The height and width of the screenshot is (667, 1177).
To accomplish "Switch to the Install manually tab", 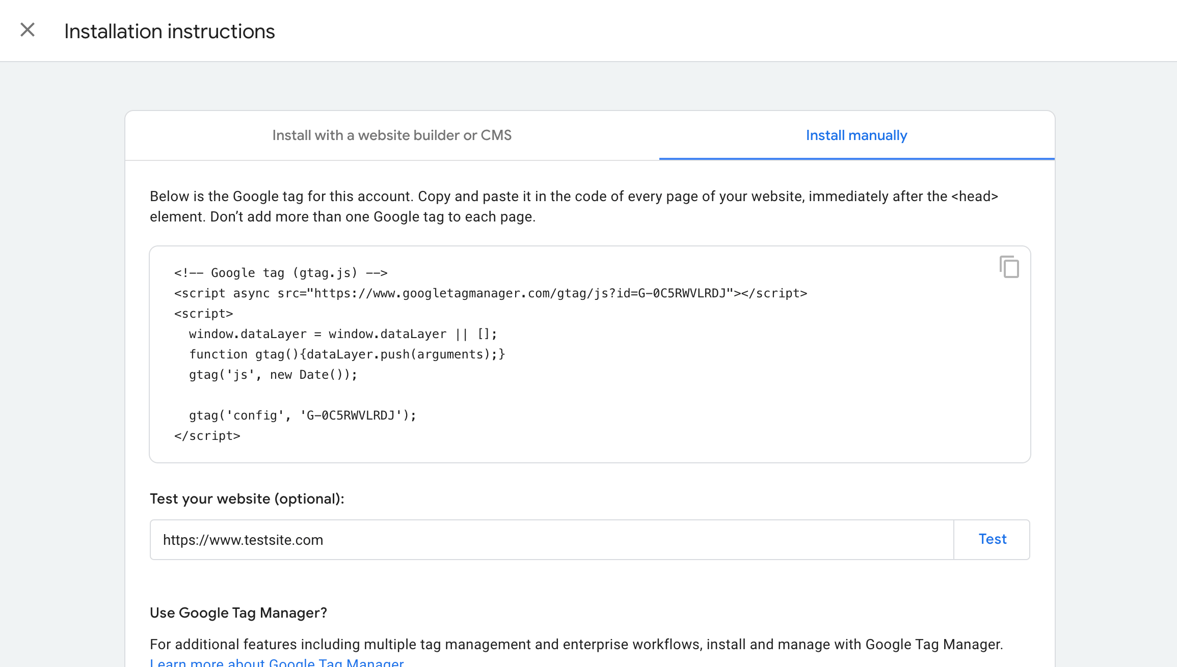I will coord(855,135).
